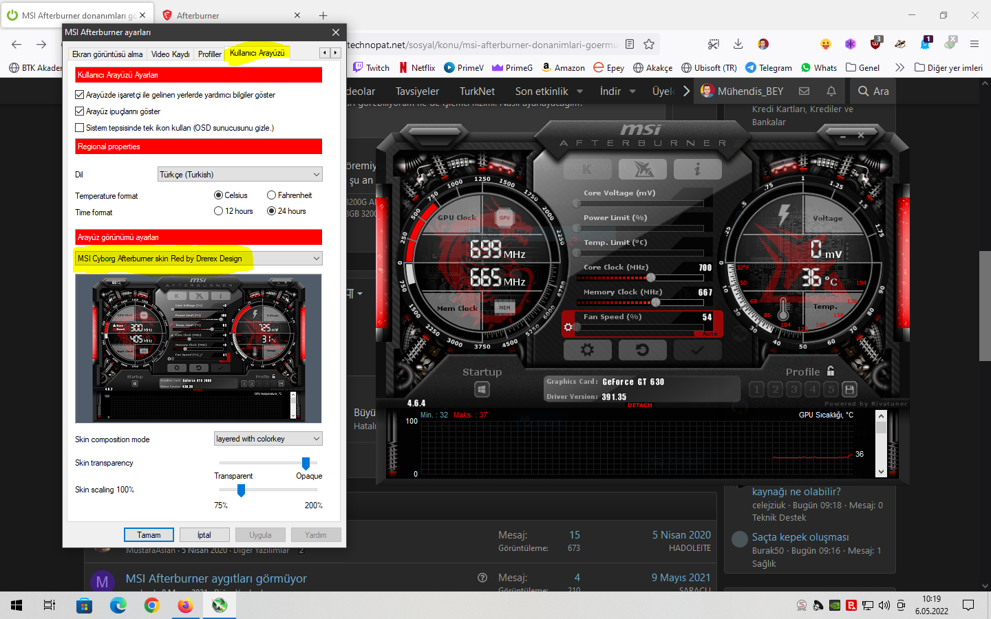
Task: Bookmark this page with the star icon
Action: click(649, 44)
